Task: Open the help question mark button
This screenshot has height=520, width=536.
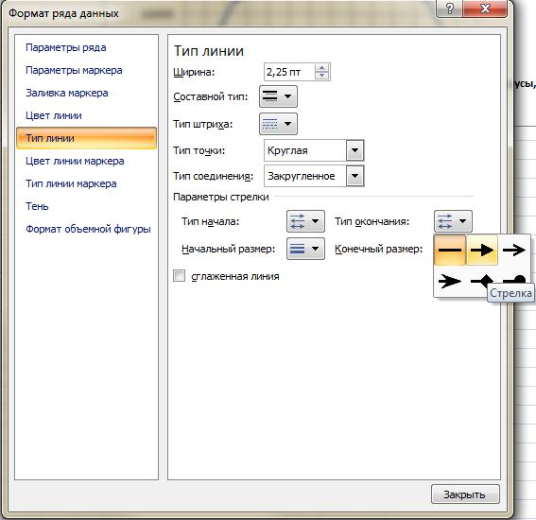Action: [x=450, y=9]
